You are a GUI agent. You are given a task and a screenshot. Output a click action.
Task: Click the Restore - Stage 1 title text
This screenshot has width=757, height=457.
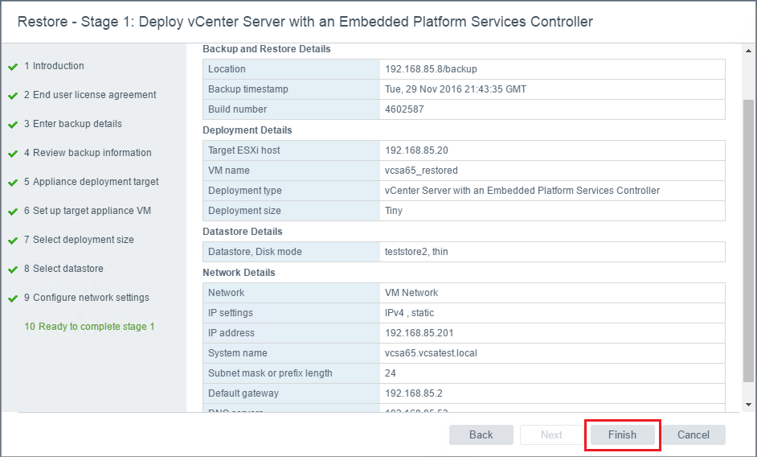(x=305, y=22)
